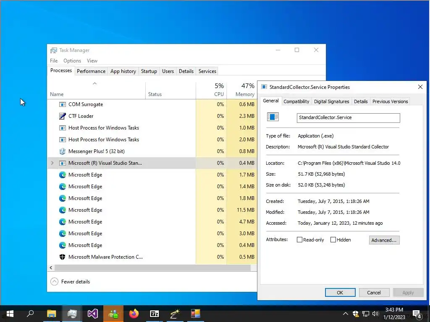Click the Name column sort arrow
This screenshot has height=322, width=430.
(x=94, y=83)
